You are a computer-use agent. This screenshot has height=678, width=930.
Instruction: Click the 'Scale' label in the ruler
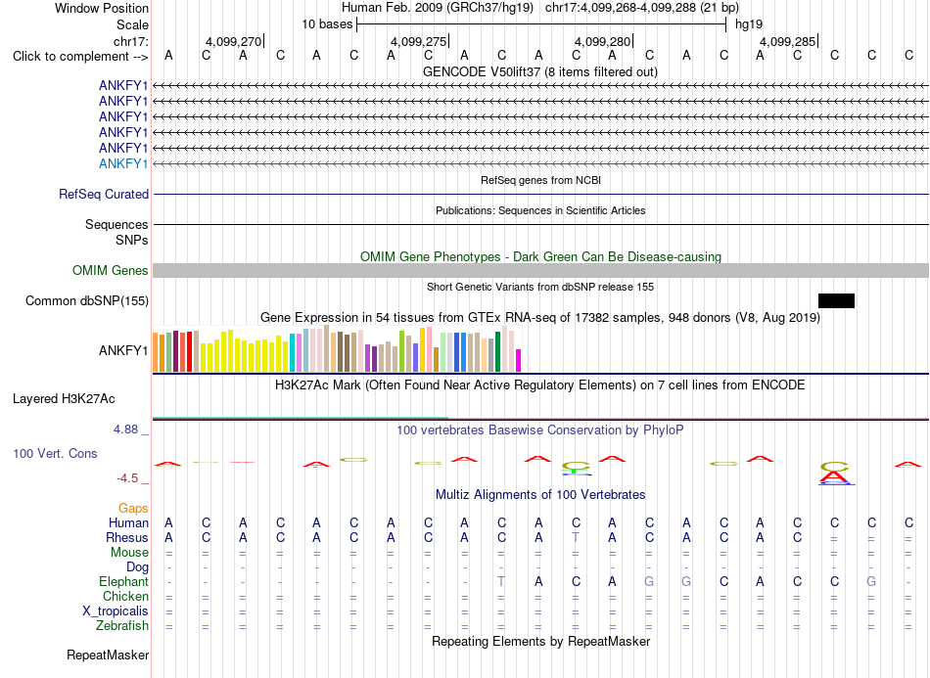[132, 24]
